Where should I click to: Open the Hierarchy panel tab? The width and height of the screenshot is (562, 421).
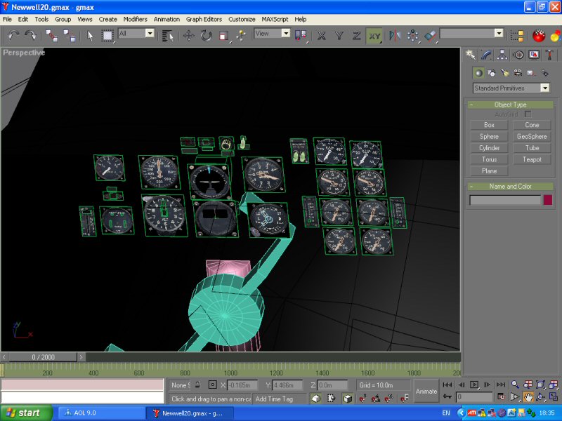click(x=503, y=55)
